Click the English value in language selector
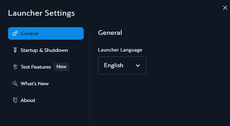 pos(113,65)
